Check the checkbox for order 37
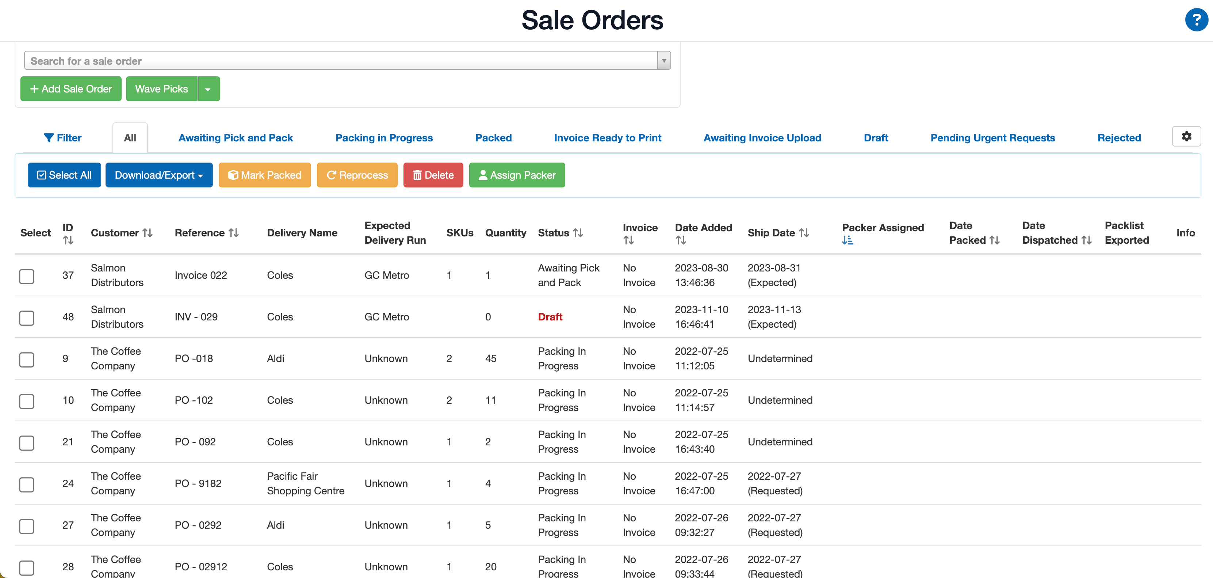This screenshot has height=578, width=1213. [27, 276]
